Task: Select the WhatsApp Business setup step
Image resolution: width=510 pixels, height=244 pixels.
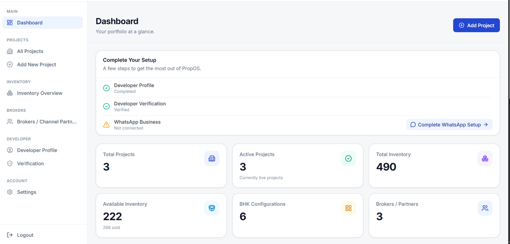Action: click(298, 125)
